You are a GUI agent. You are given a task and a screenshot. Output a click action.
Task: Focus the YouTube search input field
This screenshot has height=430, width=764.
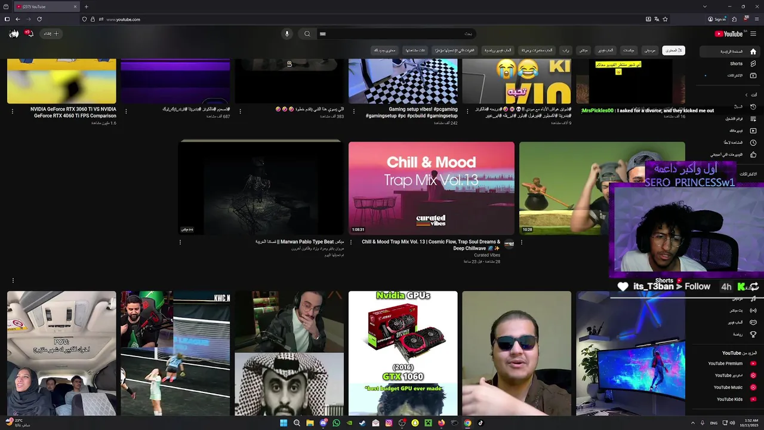pyautogui.click(x=395, y=33)
